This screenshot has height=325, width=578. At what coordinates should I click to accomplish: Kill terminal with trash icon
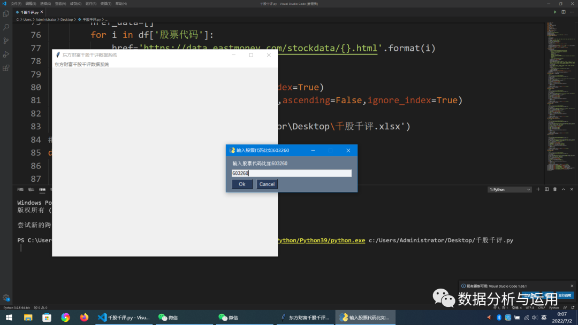point(555,189)
